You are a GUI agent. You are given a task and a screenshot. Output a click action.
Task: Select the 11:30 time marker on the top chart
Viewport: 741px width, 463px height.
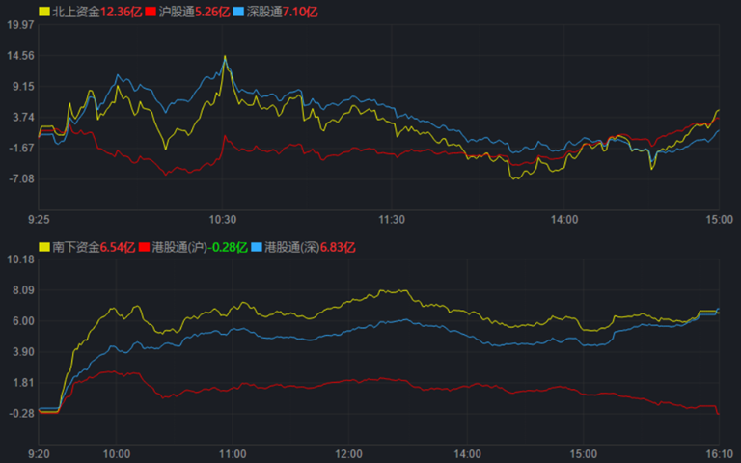[394, 220]
